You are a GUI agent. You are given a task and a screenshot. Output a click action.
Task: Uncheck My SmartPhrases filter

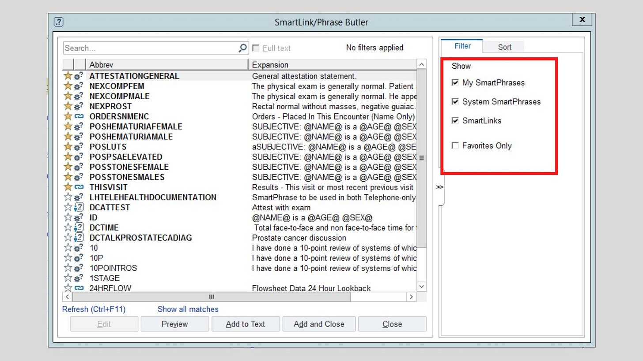(x=455, y=82)
